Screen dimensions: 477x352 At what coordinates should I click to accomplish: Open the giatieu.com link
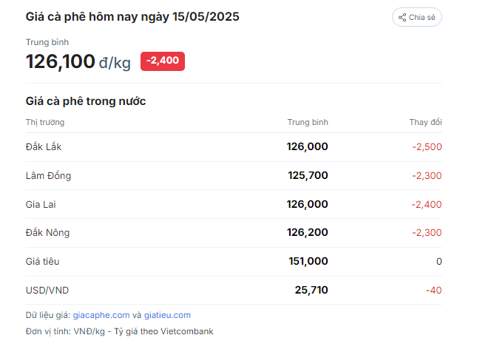point(167,315)
